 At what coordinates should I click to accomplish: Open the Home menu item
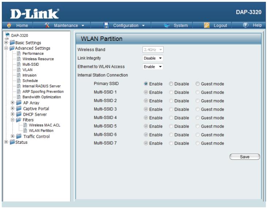22,26
